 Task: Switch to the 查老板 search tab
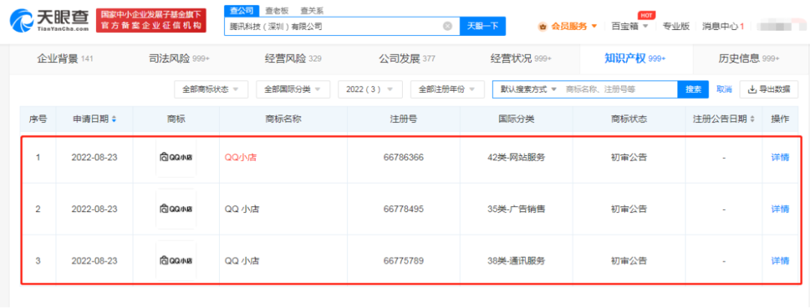point(277,10)
